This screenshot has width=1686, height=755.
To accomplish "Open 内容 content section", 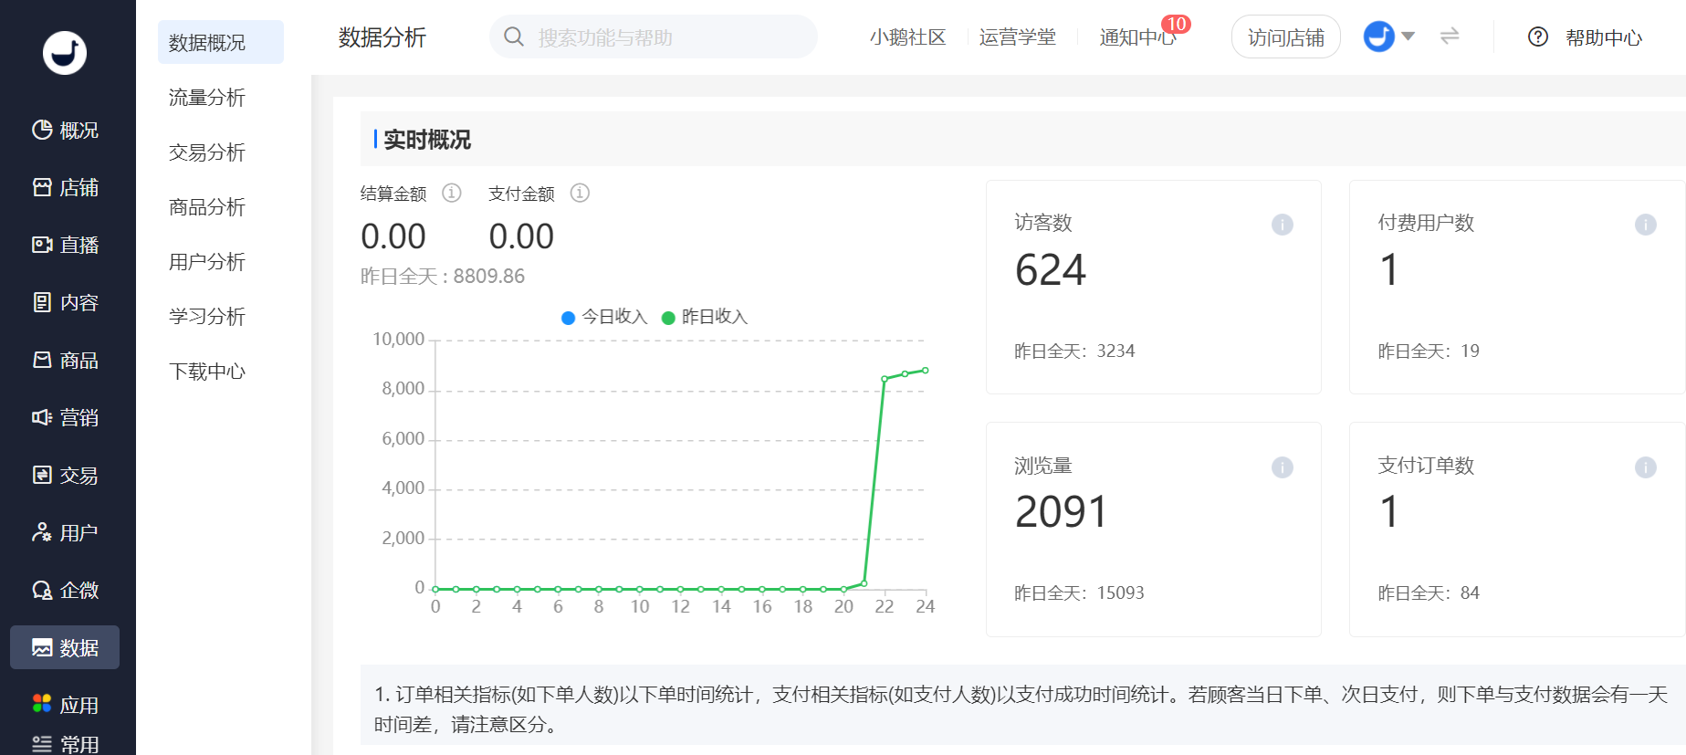I will [x=65, y=303].
